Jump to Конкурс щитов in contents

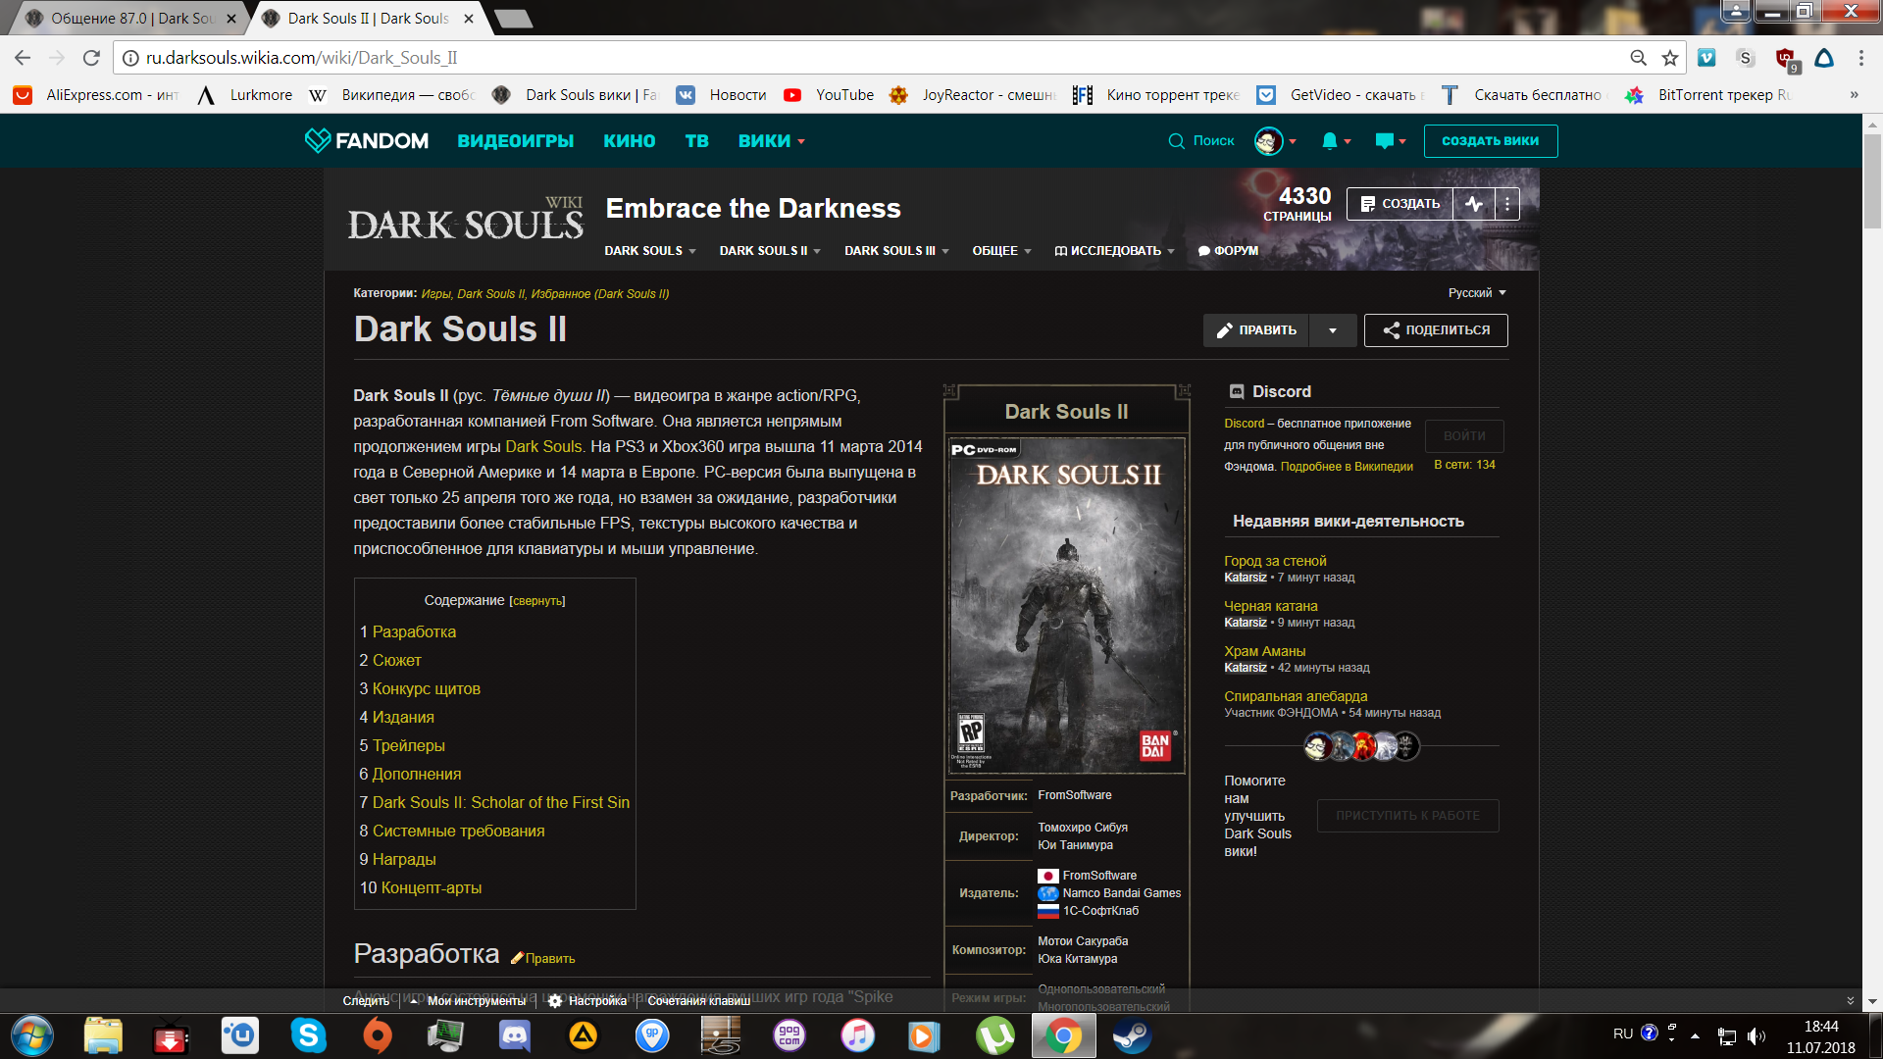tap(427, 689)
